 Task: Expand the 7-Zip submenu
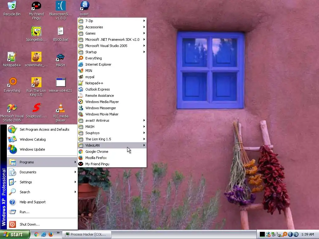point(112,21)
